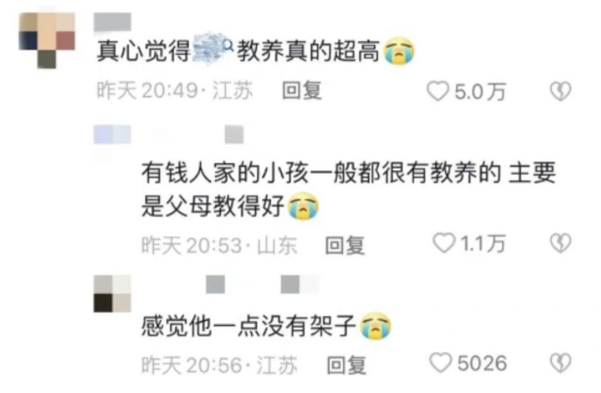
Task: Select the comment 感觉他一点没有架子
Action: [267, 326]
